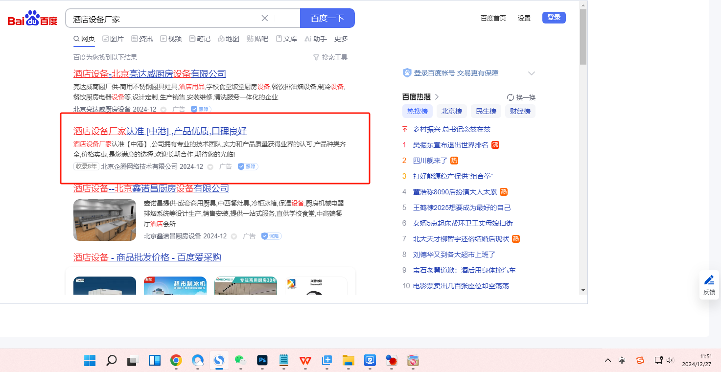This screenshot has width=721, height=372.
Task: Expand 百度热搜 with its arrow
Action: [437, 97]
